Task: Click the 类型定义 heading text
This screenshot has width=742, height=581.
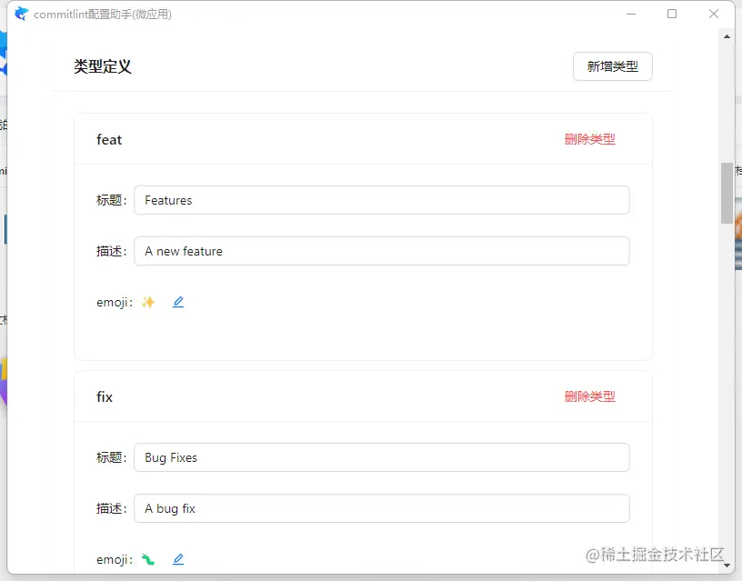Action: click(103, 66)
